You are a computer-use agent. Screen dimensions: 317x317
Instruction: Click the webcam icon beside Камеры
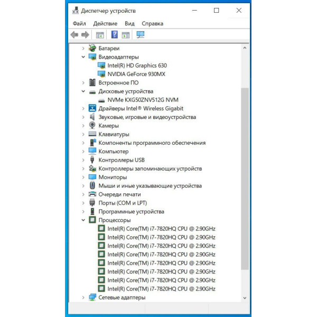92,125
